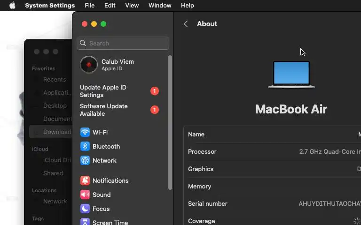
Task: Click Favorites header in Finder sidebar
Action: (x=44, y=68)
